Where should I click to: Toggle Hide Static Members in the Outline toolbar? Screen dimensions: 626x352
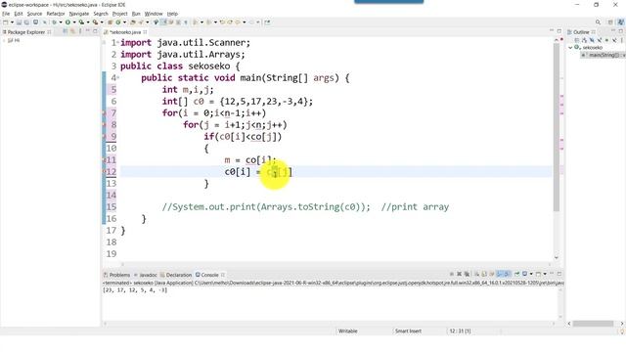pyautogui.click(x=600, y=40)
